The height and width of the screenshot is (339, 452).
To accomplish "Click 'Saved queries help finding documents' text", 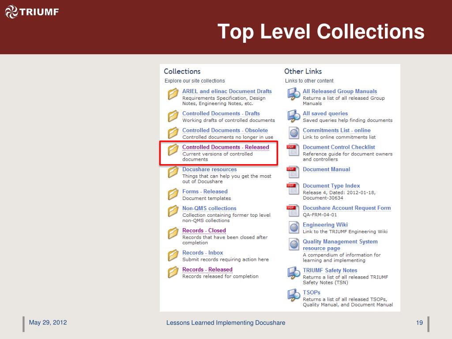I will 347,120.
